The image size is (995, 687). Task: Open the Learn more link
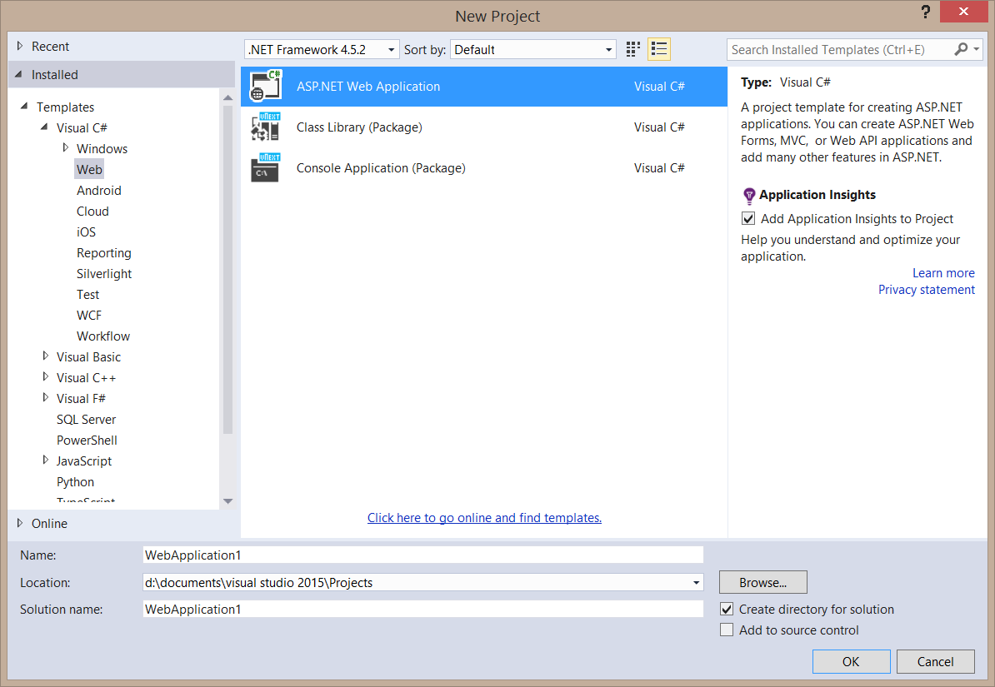click(943, 273)
